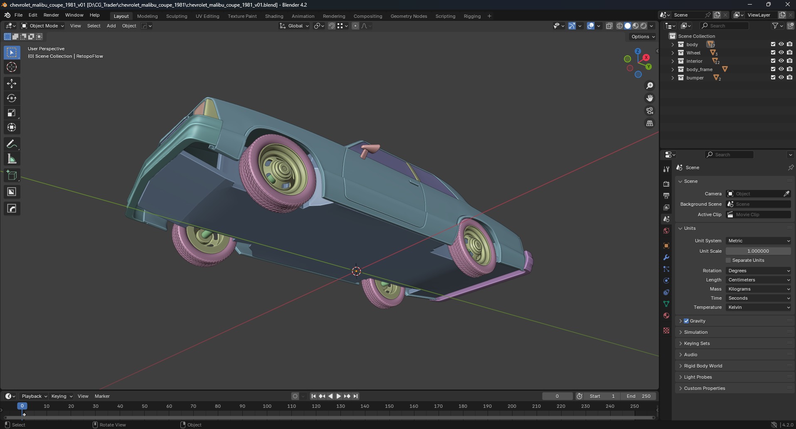796x429 pixels.
Task: Activate the Move tool
Action: [x=12, y=84]
